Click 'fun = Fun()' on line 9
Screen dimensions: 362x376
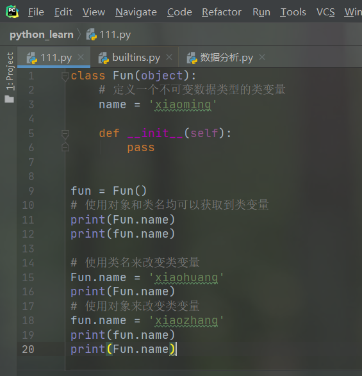[x=108, y=191]
